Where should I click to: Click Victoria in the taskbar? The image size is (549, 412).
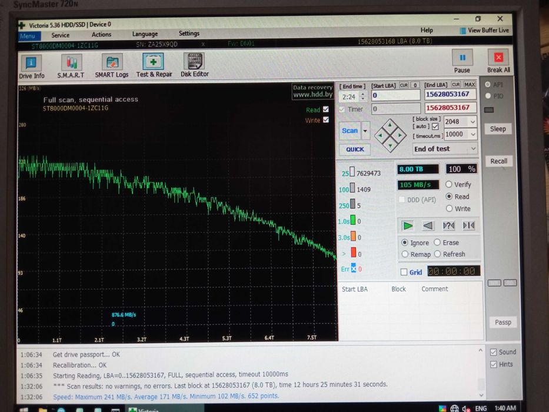165,409
